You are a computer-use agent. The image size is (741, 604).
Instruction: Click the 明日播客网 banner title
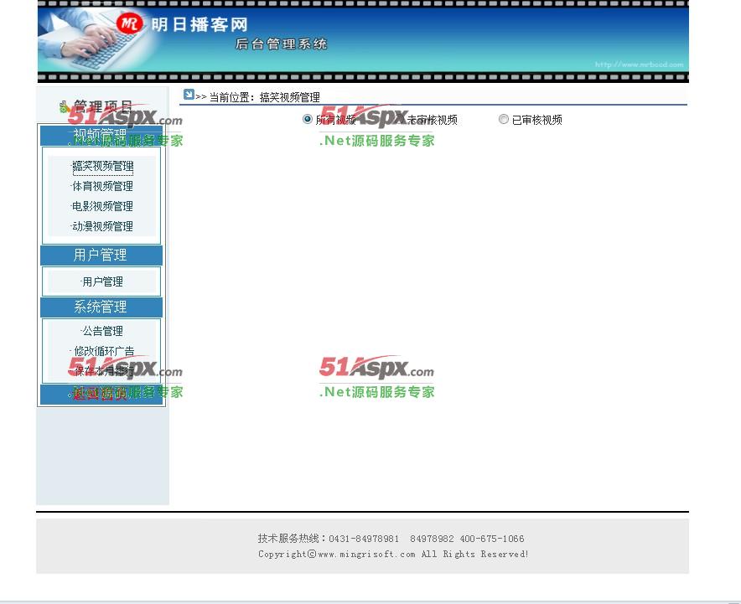click(x=199, y=24)
